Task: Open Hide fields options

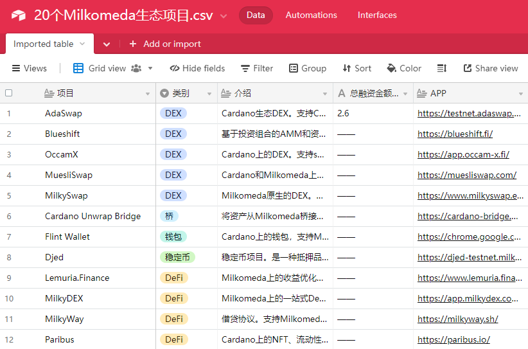Action: [197, 68]
